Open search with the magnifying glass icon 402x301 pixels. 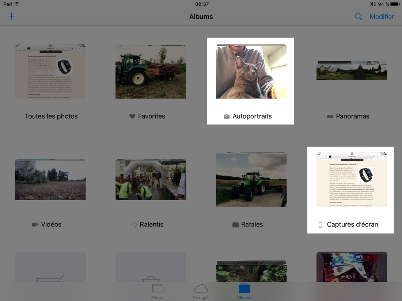point(358,17)
